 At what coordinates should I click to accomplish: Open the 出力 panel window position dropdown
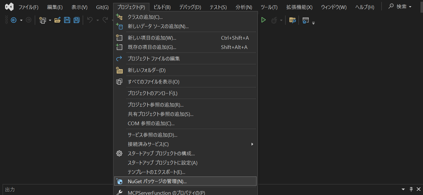tap(403, 189)
